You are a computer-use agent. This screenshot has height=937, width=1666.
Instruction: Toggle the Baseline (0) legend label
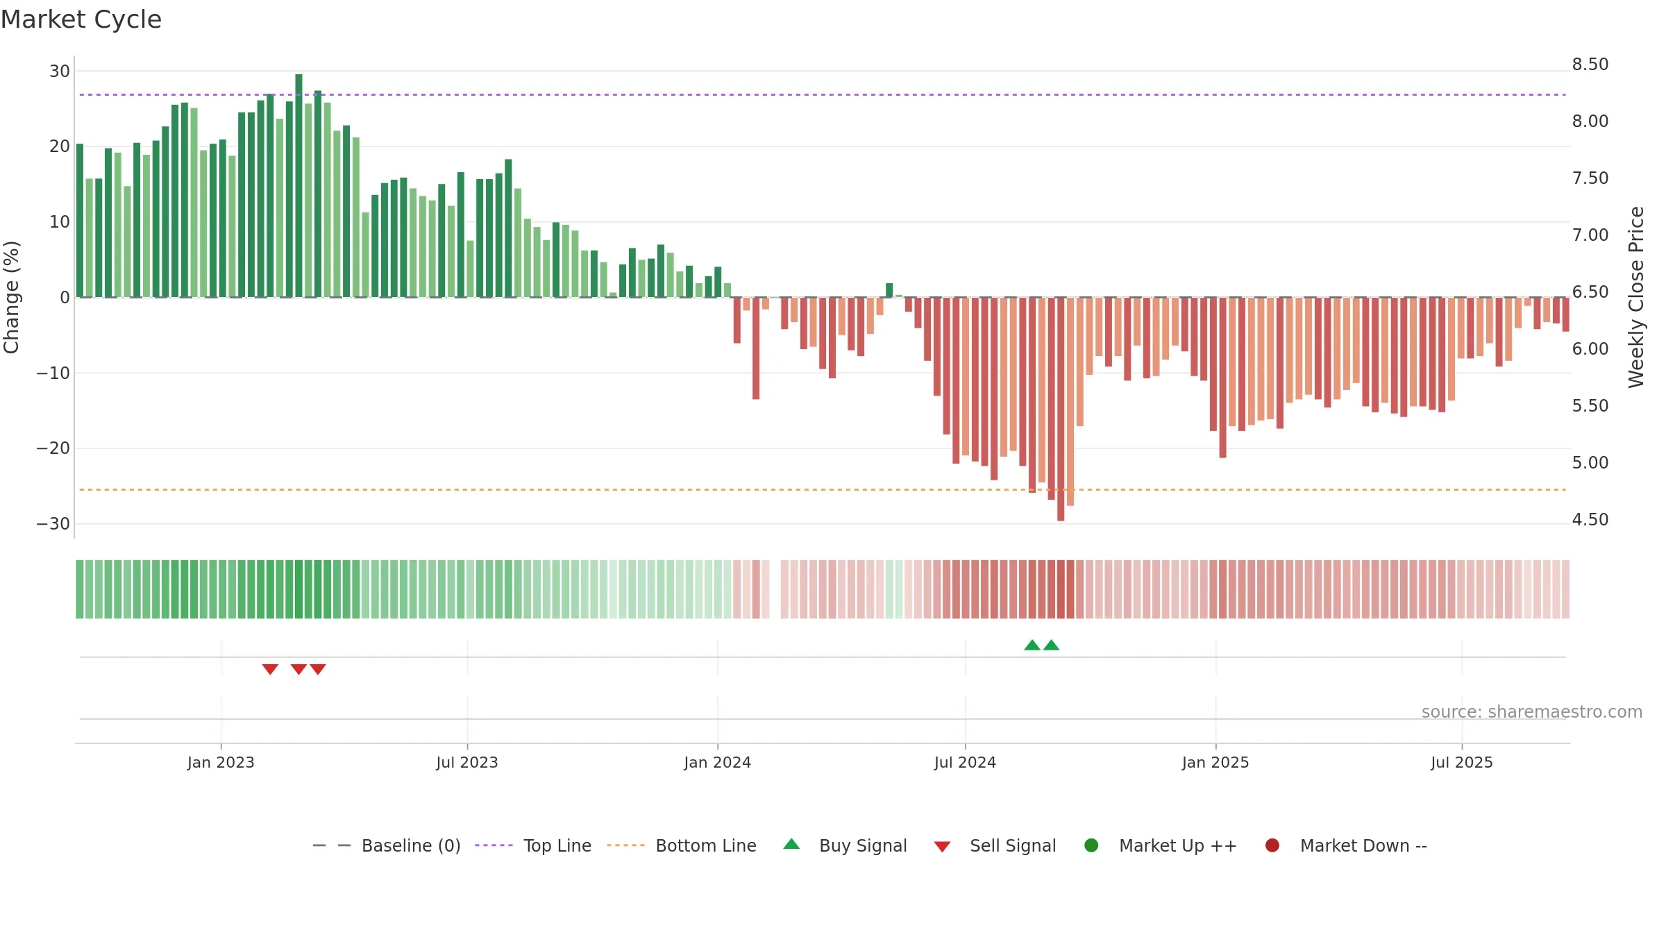[411, 845]
